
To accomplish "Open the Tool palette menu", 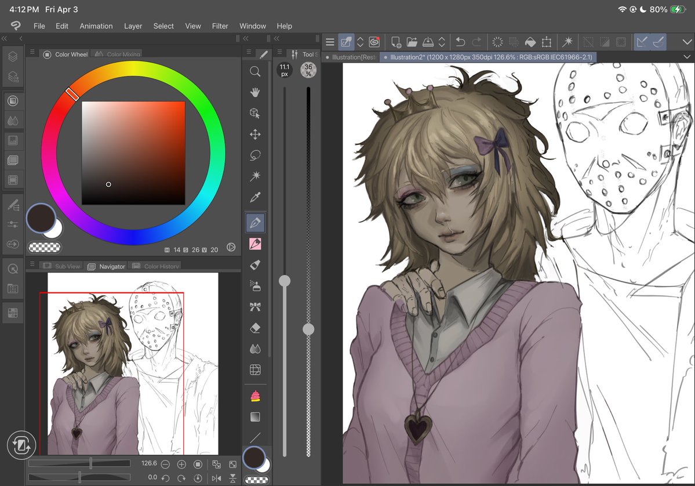I will click(x=249, y=52).
